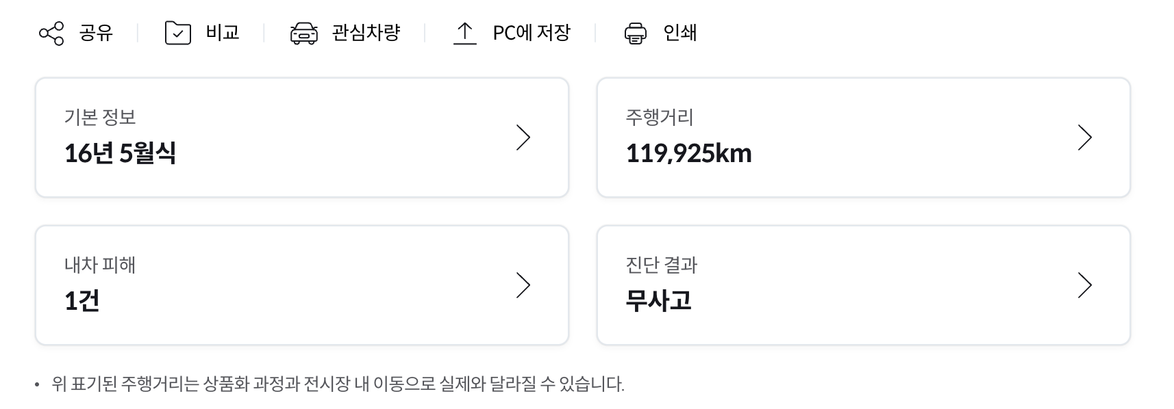Open the 1건 damage history value
1174x409 pixels.
pos(82,301)
